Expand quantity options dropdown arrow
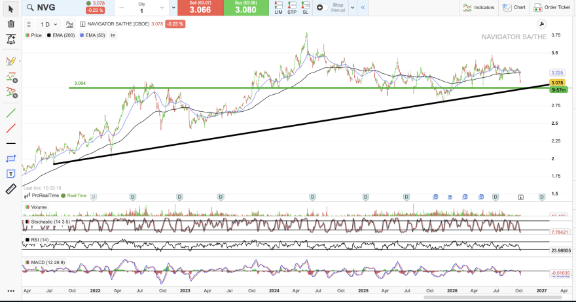576x302 pixels. (173, 8)
